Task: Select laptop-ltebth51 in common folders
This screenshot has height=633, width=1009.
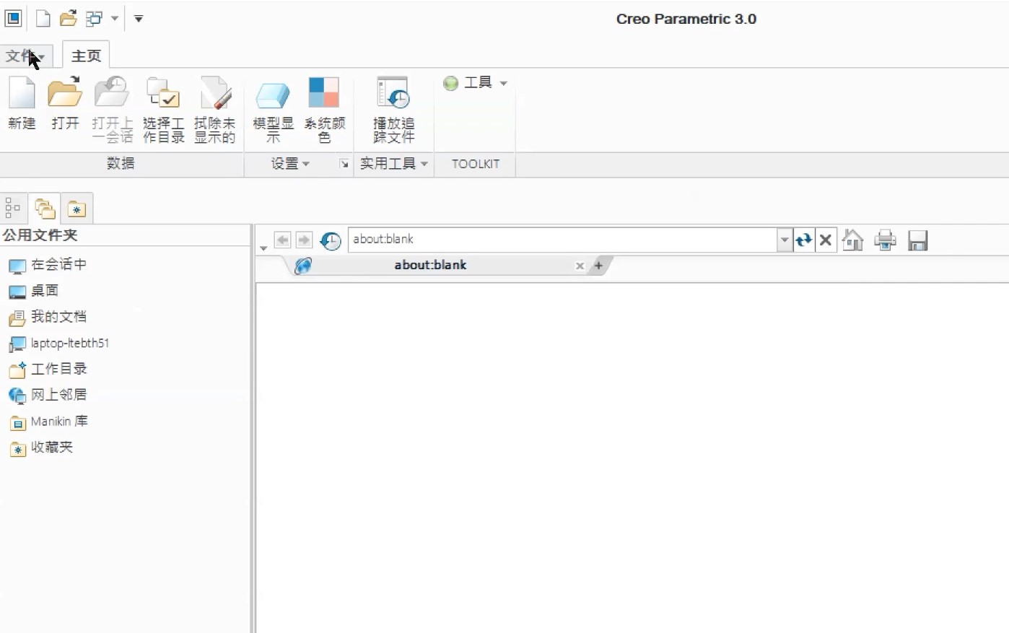Action: (x=59, y=344)
